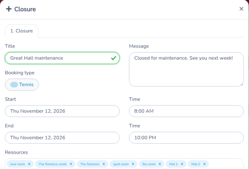Open the Start time 8:00 AM field

(186, 111)
